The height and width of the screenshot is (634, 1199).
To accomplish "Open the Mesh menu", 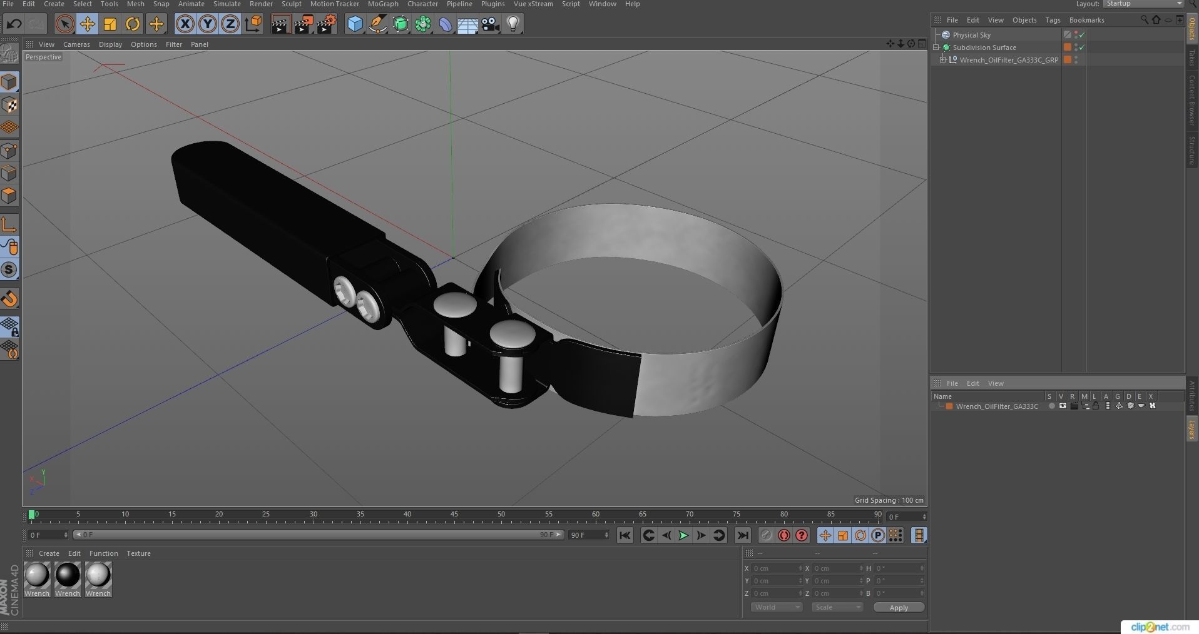I will pos(136,4).
